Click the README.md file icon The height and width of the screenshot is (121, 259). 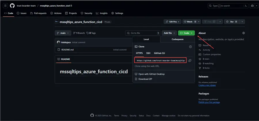58,50
